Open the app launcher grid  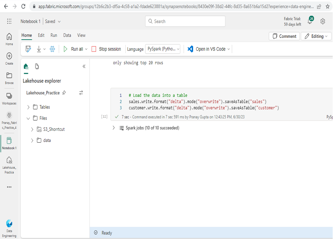[x=9, y=21]
